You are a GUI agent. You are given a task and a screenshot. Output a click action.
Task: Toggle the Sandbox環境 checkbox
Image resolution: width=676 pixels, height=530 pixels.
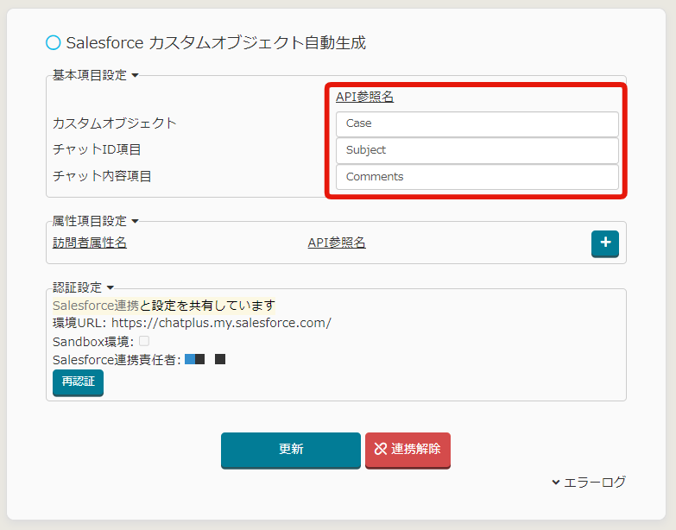click(x=144, y=341)
